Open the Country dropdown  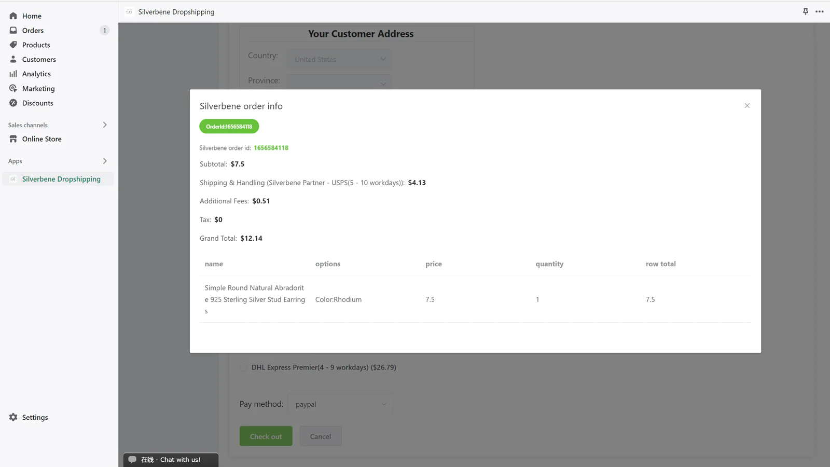tap(339, 59)
